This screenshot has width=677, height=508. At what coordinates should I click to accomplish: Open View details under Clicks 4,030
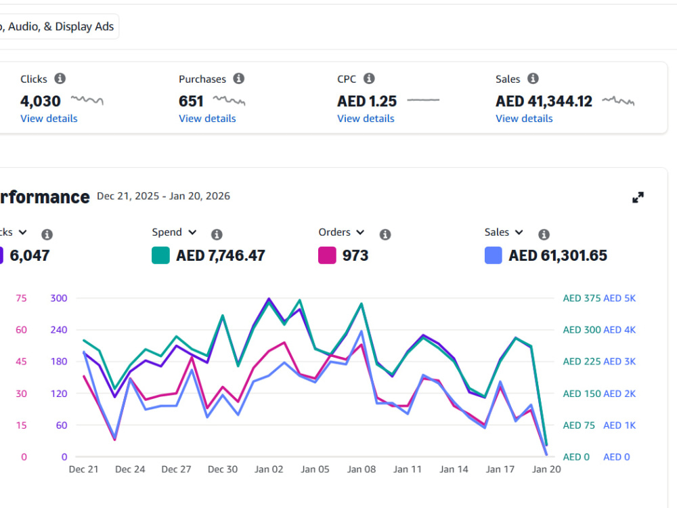pos(49,119)
